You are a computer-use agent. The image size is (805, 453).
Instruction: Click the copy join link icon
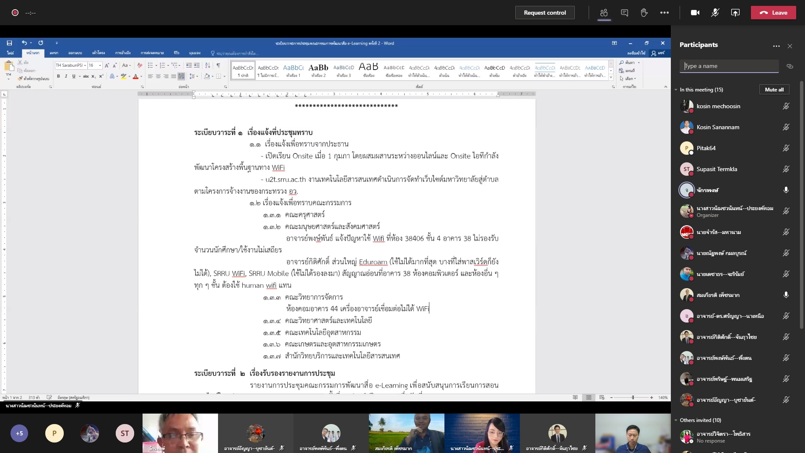click(x=790, y=66)
